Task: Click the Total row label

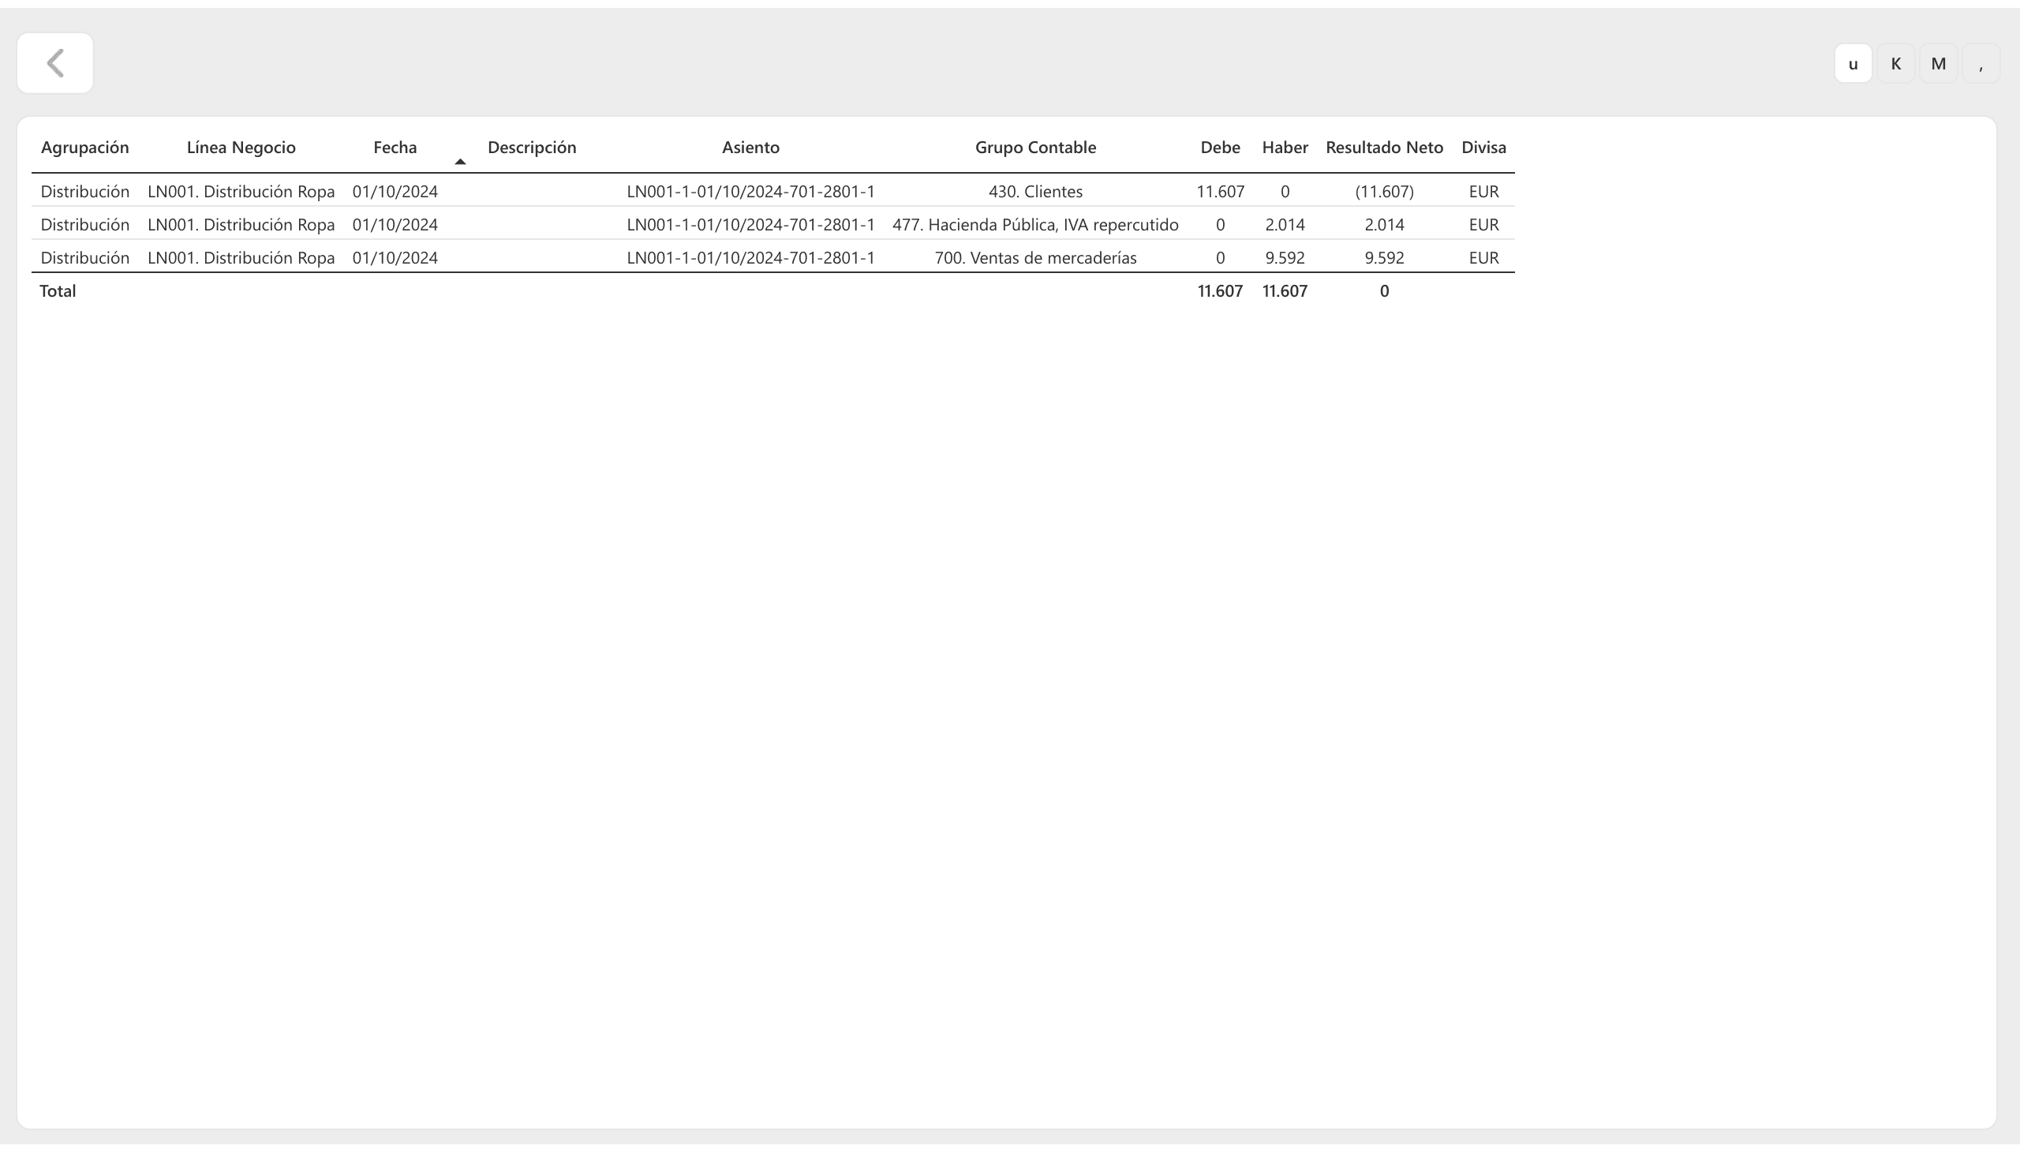Action: 58,291
